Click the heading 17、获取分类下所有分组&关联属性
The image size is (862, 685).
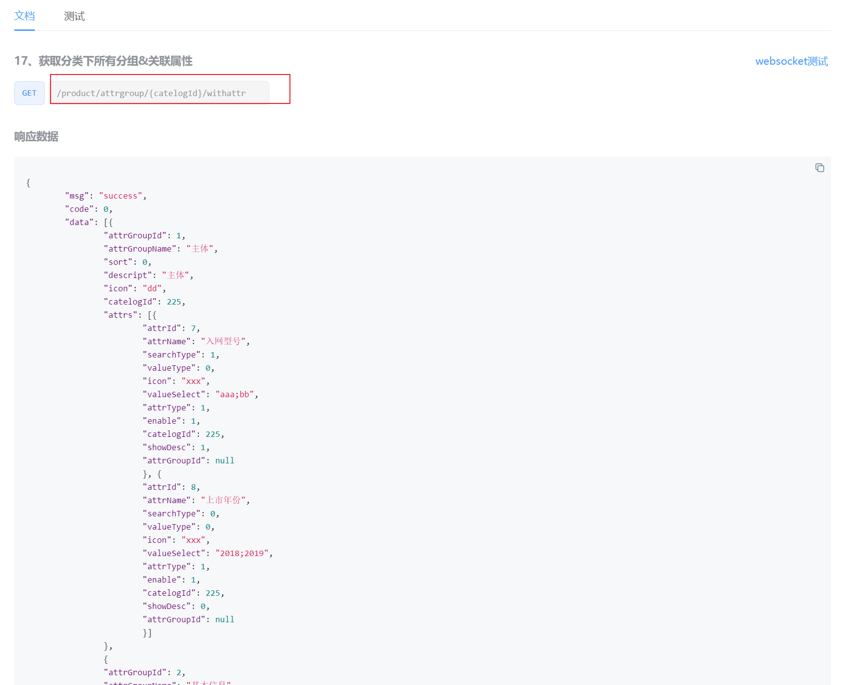(x=104, y=61)
